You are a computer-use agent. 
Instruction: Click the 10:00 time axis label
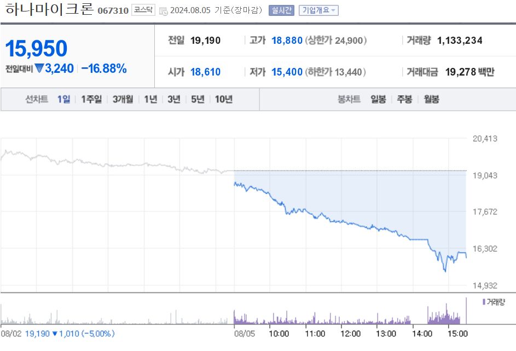(x=279, y=333)
